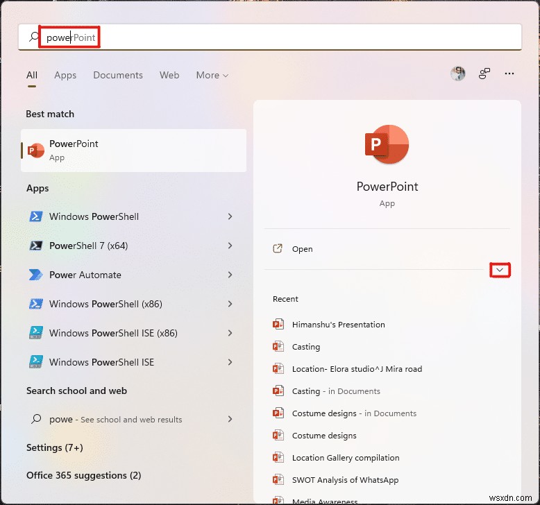
Task: Click the Windows PowerShell (x86) icon
Action: tap(36, 304)
